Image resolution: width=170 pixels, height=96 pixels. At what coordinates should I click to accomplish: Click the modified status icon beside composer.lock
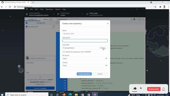pos(54,27)
